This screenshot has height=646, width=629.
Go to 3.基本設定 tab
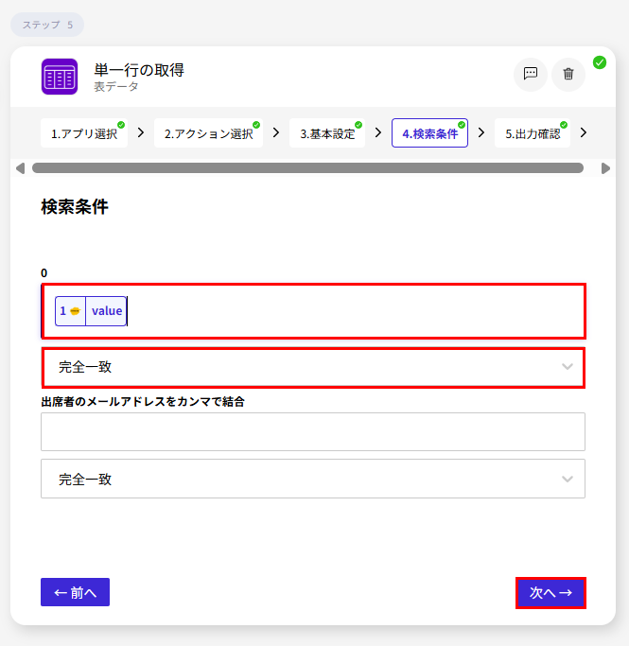point(327,133)
